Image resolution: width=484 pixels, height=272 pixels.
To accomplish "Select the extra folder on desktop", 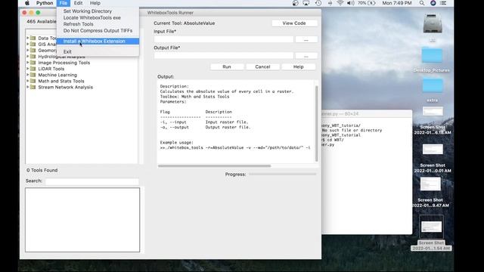I will point(433,85).
